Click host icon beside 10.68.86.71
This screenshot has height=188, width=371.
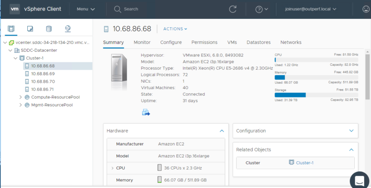click(x=27, y=89)
